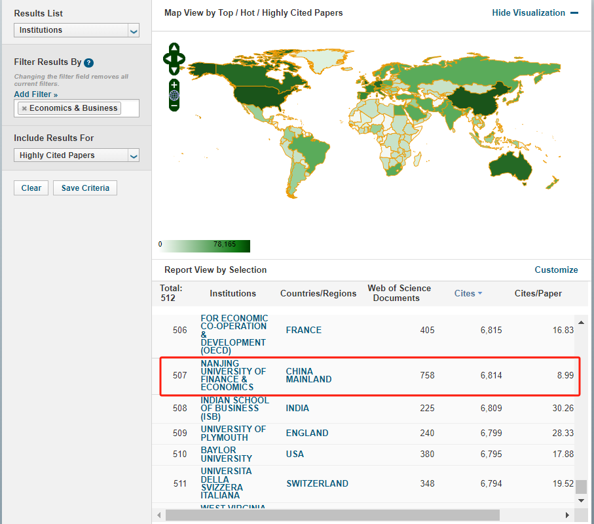Click the Cites/Paper column header

point(538,293)
